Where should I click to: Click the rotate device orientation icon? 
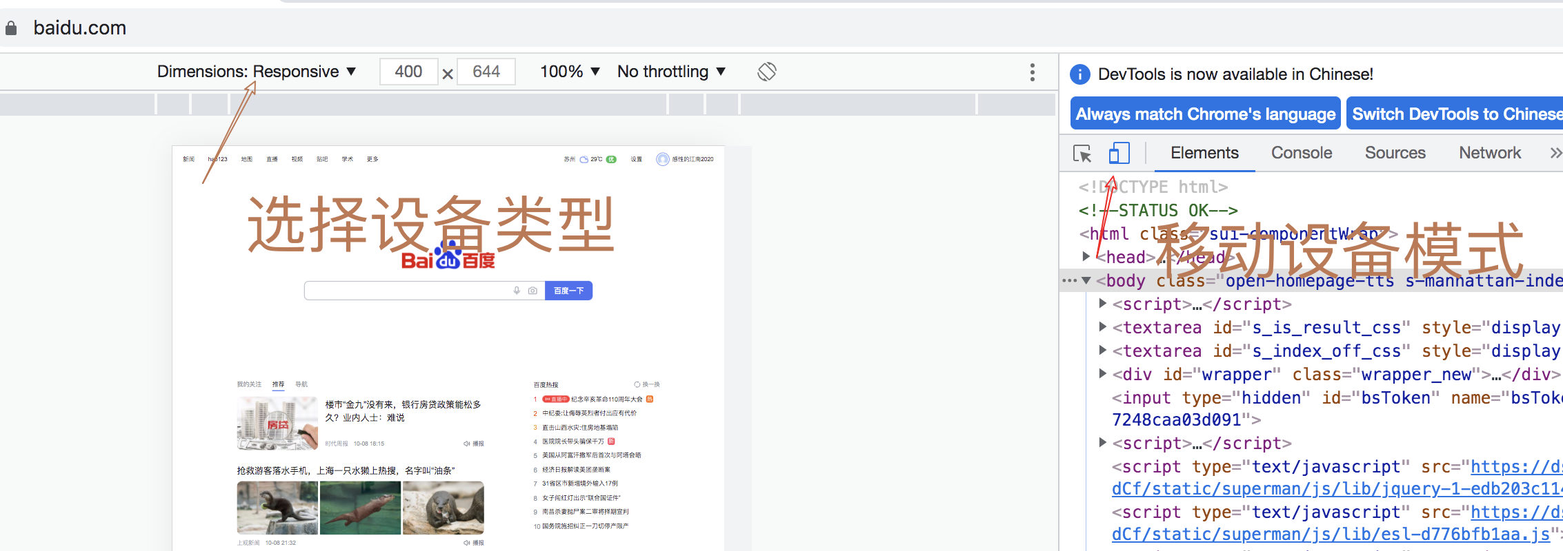tap(767, 72)
